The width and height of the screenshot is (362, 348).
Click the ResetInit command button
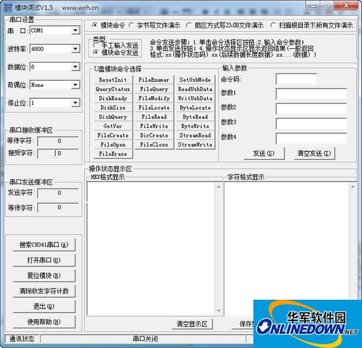point(113,80)
